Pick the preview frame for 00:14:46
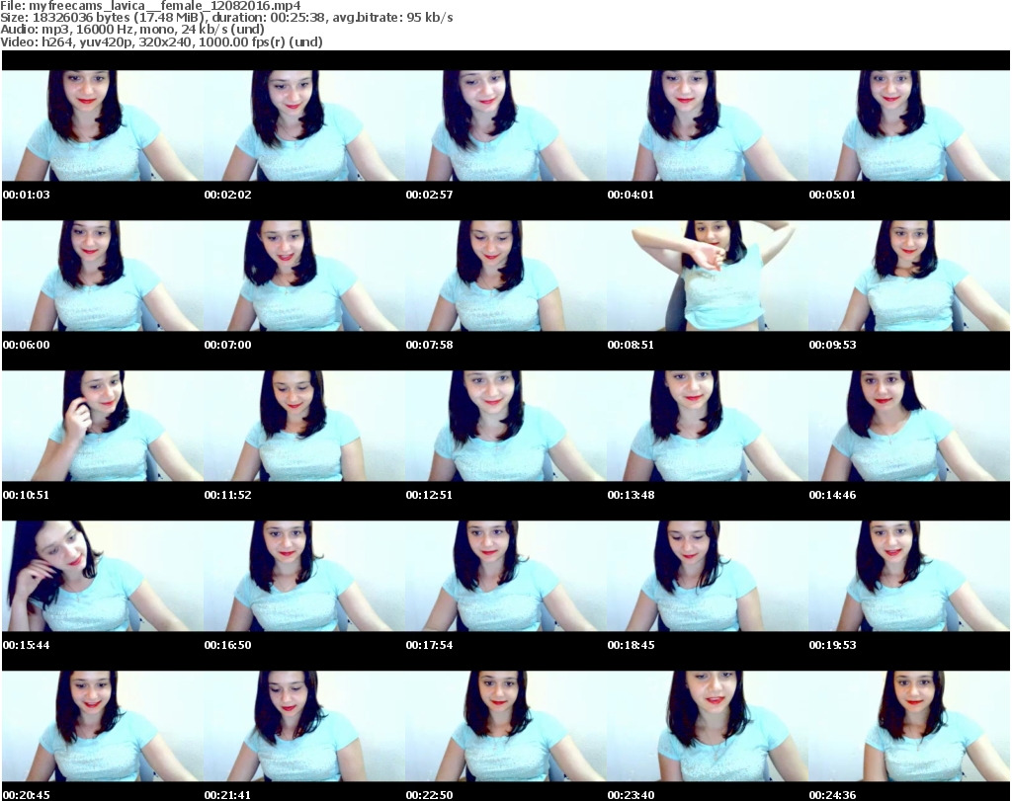Image resolution: width=1012 pixels, height=801 pixels. [x=909, y=426]
